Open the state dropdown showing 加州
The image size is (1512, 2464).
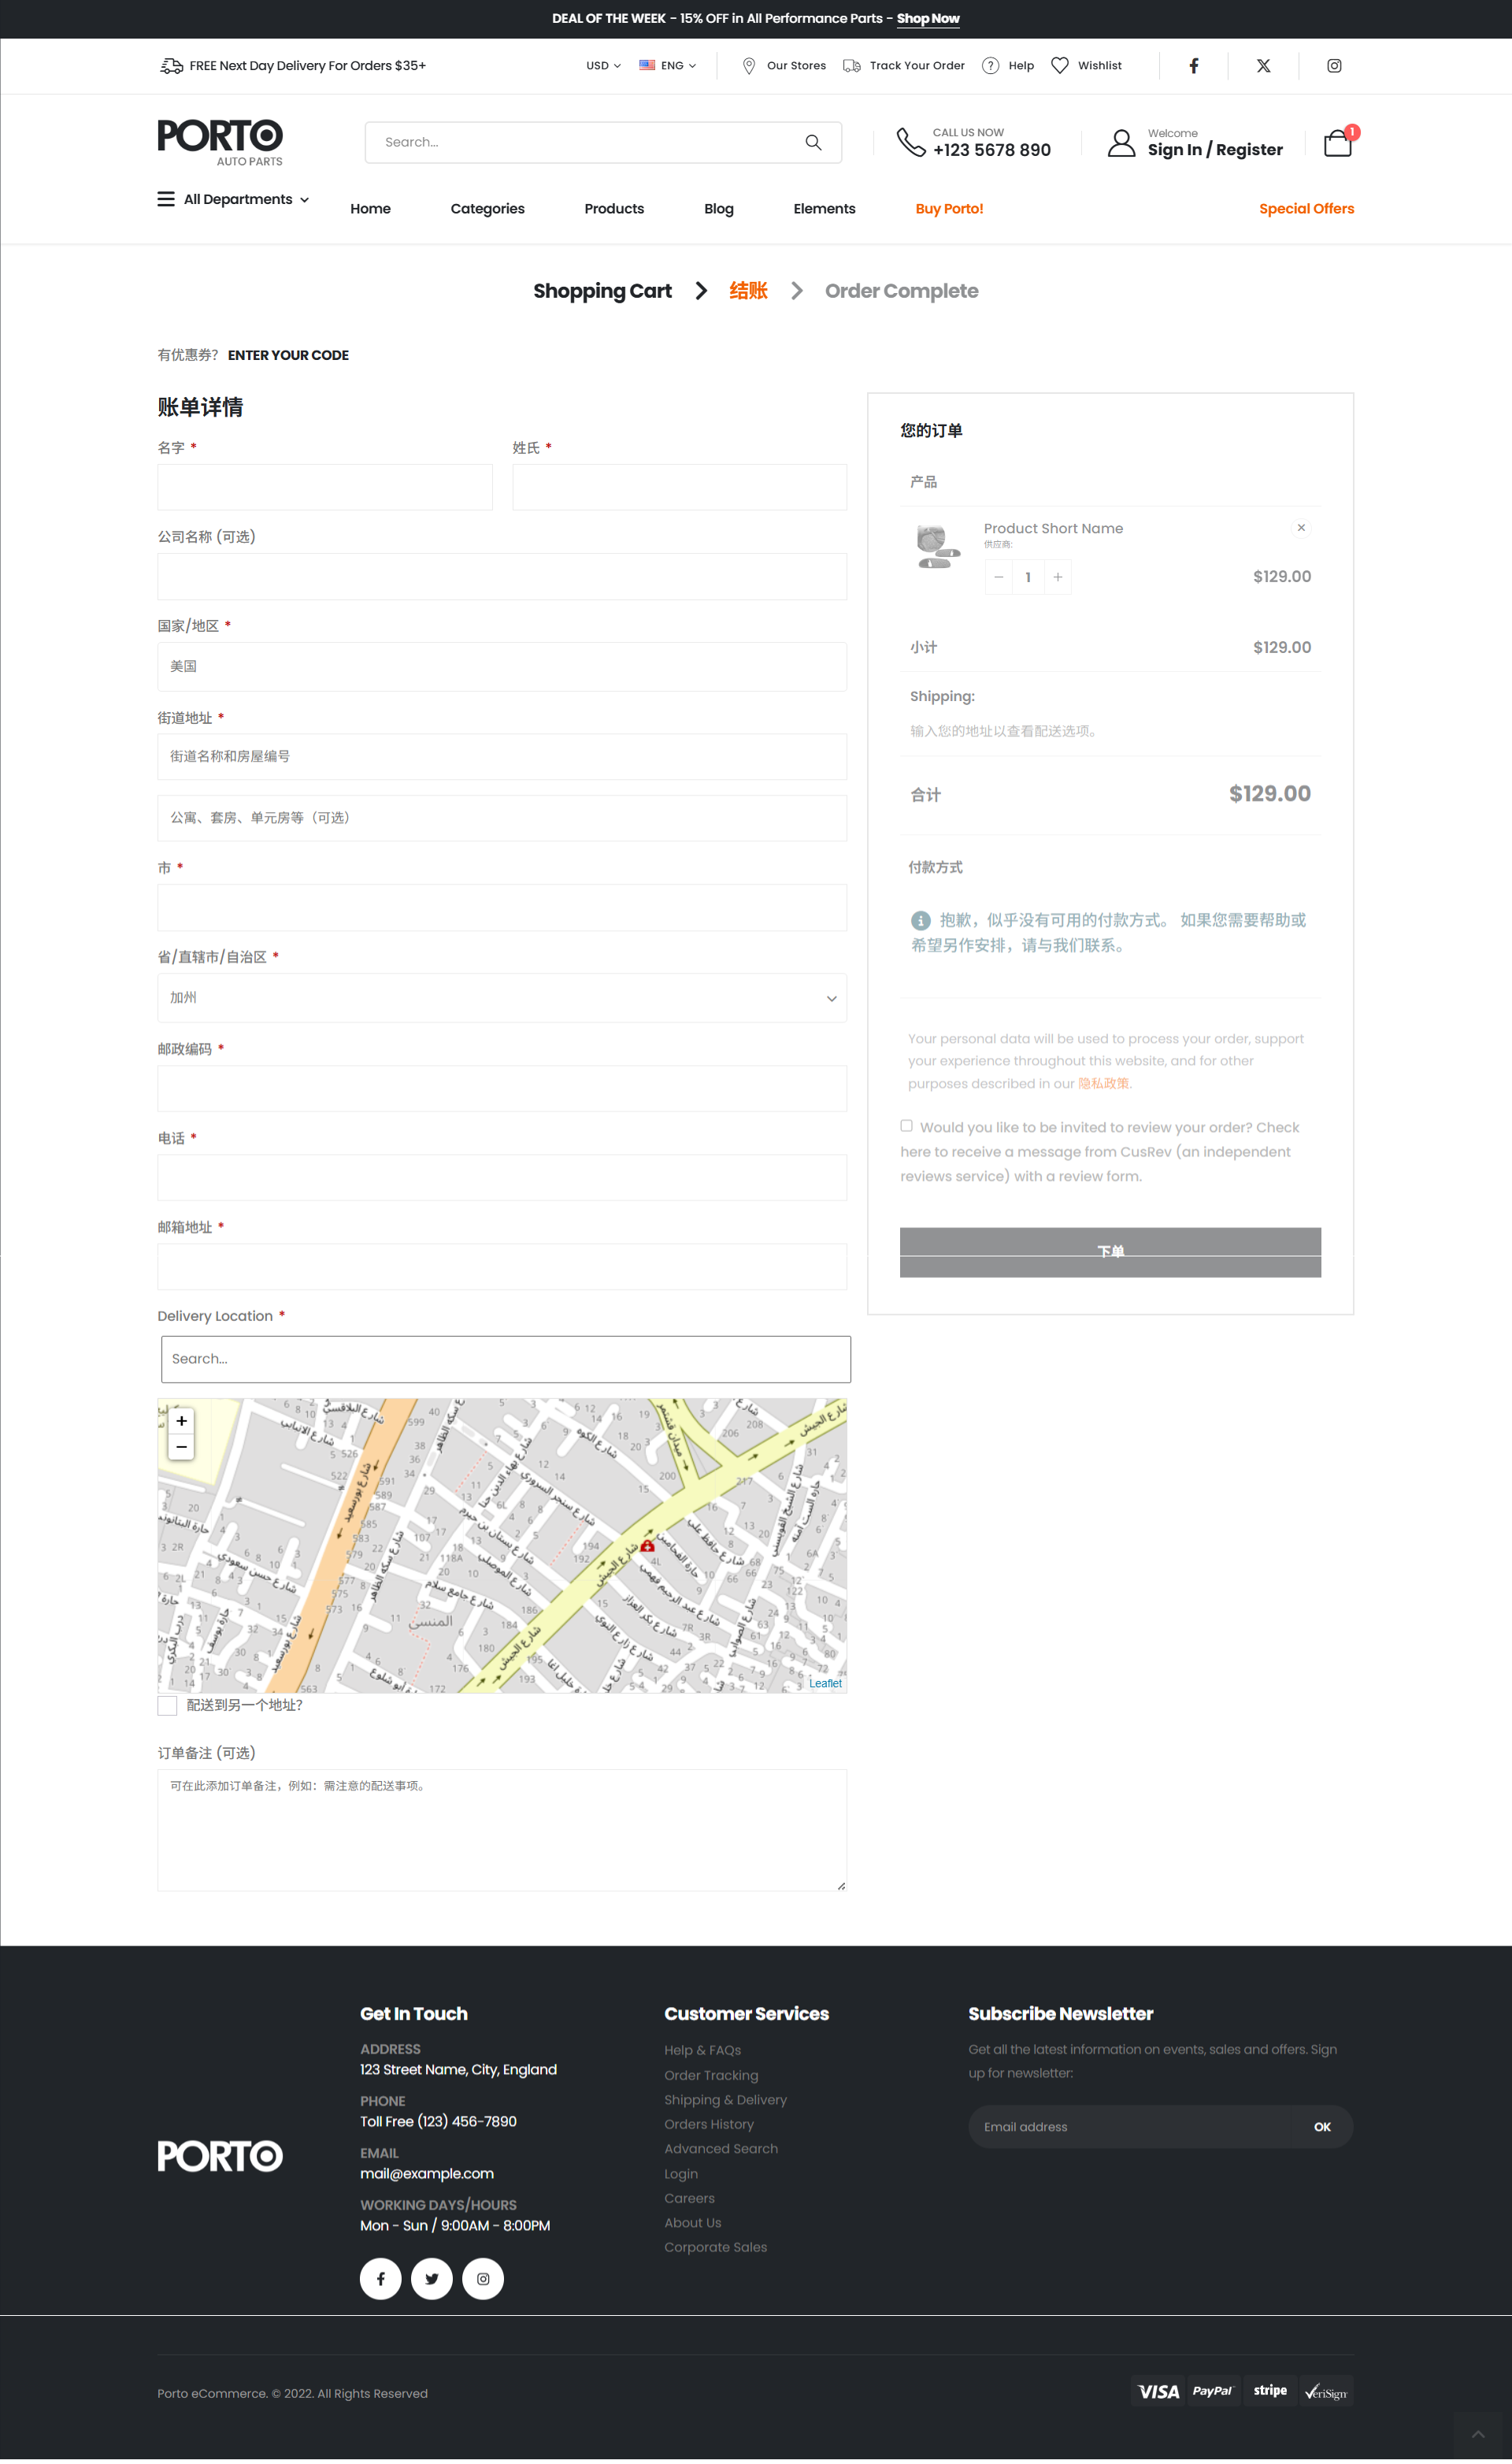(502, 998)
